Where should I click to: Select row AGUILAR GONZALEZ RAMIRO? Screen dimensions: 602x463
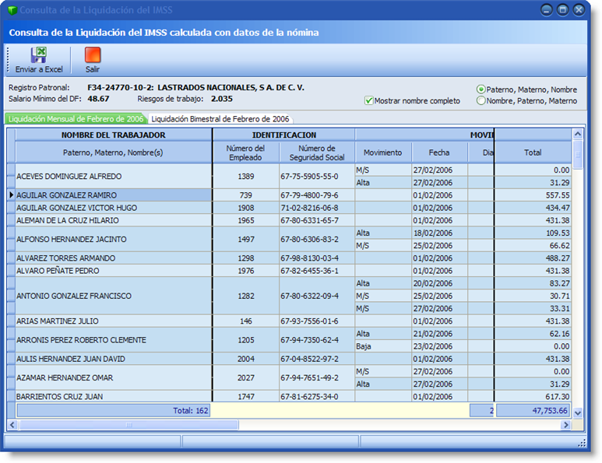pos(113,195)
